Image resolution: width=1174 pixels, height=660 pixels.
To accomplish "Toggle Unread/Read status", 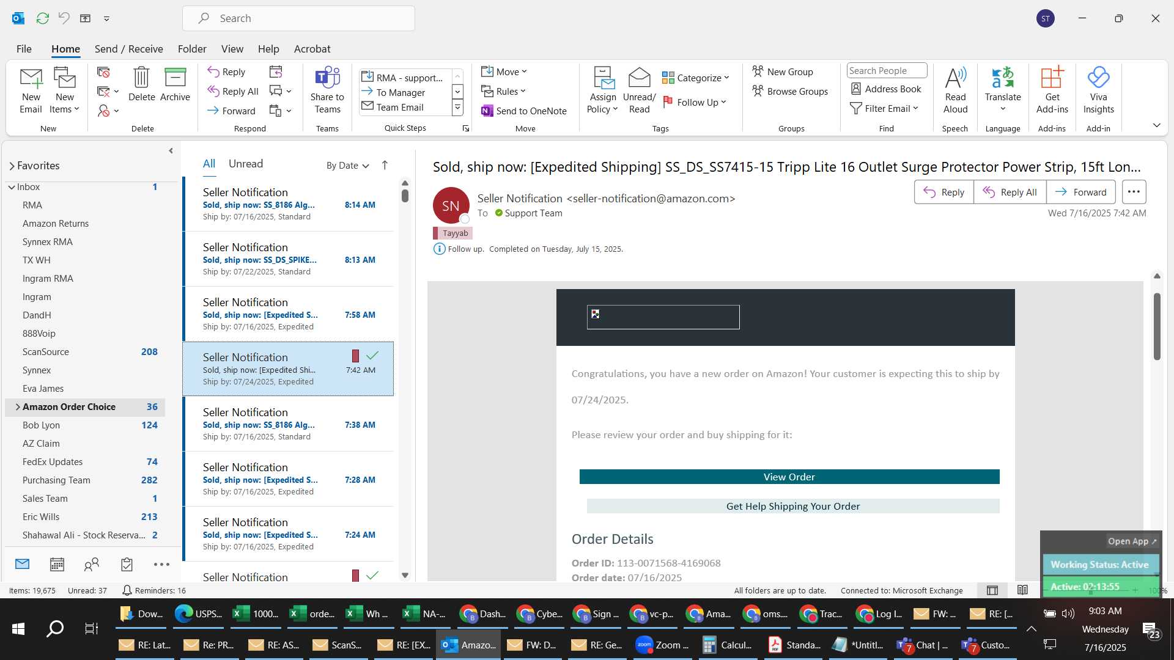I will 639,90.
